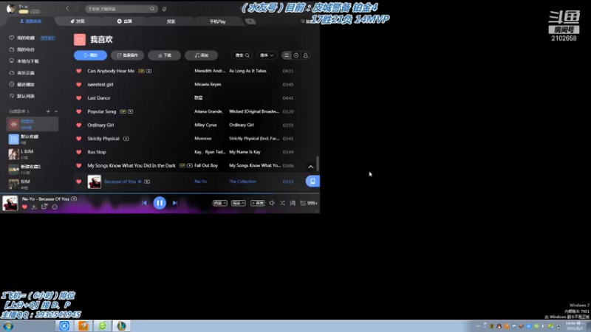The width and height of the screenshot is (591, 332).
Task: Switch to the 手机Play tab
Action: tap(217, 21)
